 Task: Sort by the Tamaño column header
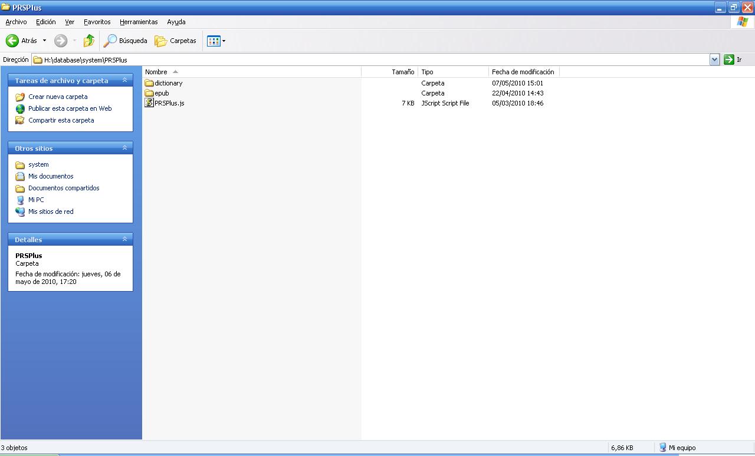pyautogui.click(x=389, y=72)
